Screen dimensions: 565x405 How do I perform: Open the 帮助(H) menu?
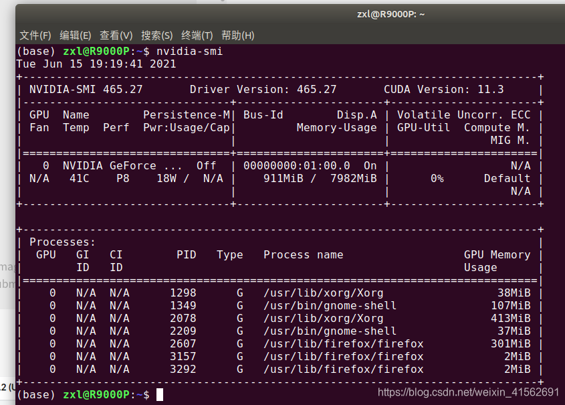point(238,35)
